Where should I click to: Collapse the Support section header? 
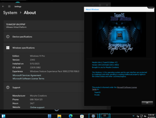coord(44,87)
